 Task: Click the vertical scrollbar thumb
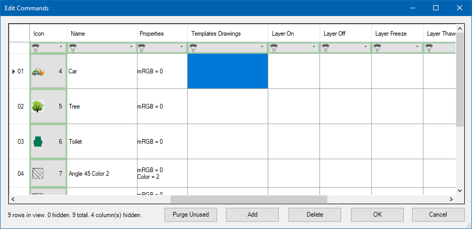(460, 80)
